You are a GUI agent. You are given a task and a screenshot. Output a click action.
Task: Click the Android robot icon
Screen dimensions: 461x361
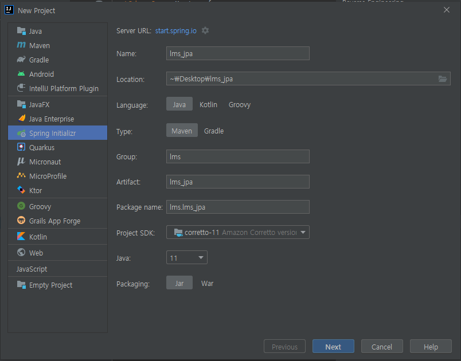(21, 74)
